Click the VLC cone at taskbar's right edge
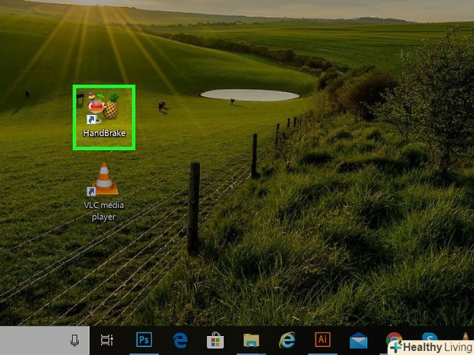The width and height of the screenshot is (474, 355). coord(466,337)
